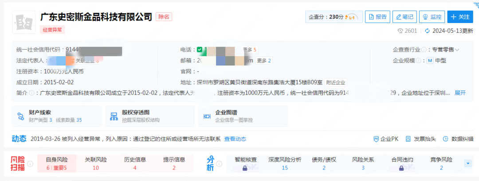
Task: Open 数据纠错 data correction
Action: click(458, 139)
